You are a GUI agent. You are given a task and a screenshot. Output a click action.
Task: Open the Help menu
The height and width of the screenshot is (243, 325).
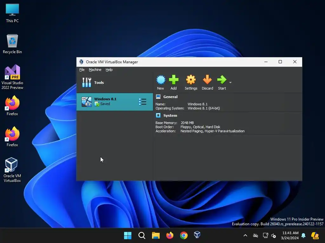click(x=109, y=70)
